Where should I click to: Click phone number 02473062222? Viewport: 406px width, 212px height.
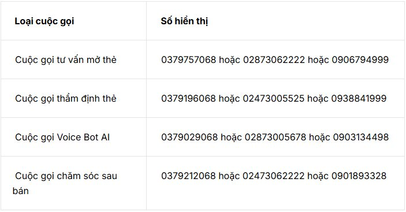tap(273, 176)
